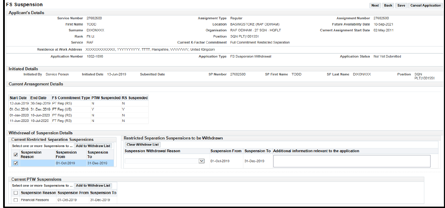The image size is (445, 208).
Task: Click the PTW Suspended column header
Action: 106,98
